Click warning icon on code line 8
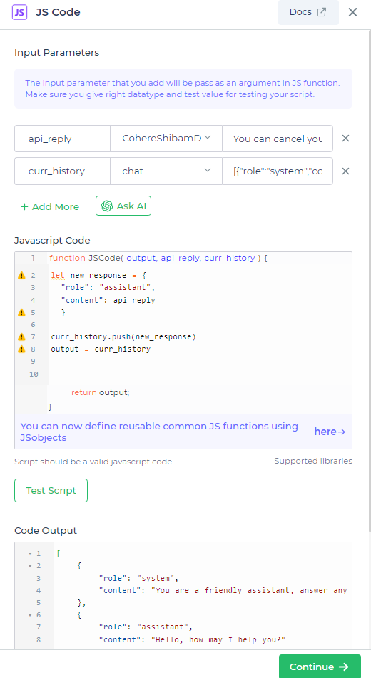Viewport: 371px width, 678px height. click(x=21, y=349)
